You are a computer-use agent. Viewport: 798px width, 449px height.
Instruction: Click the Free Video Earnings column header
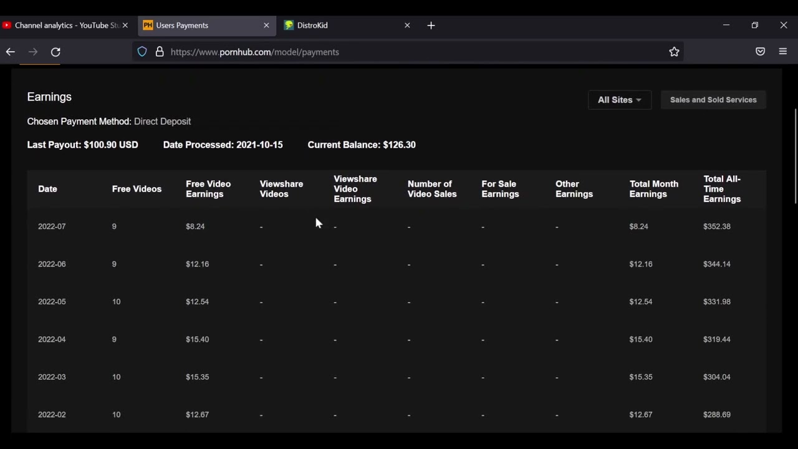tap(208, 189)
